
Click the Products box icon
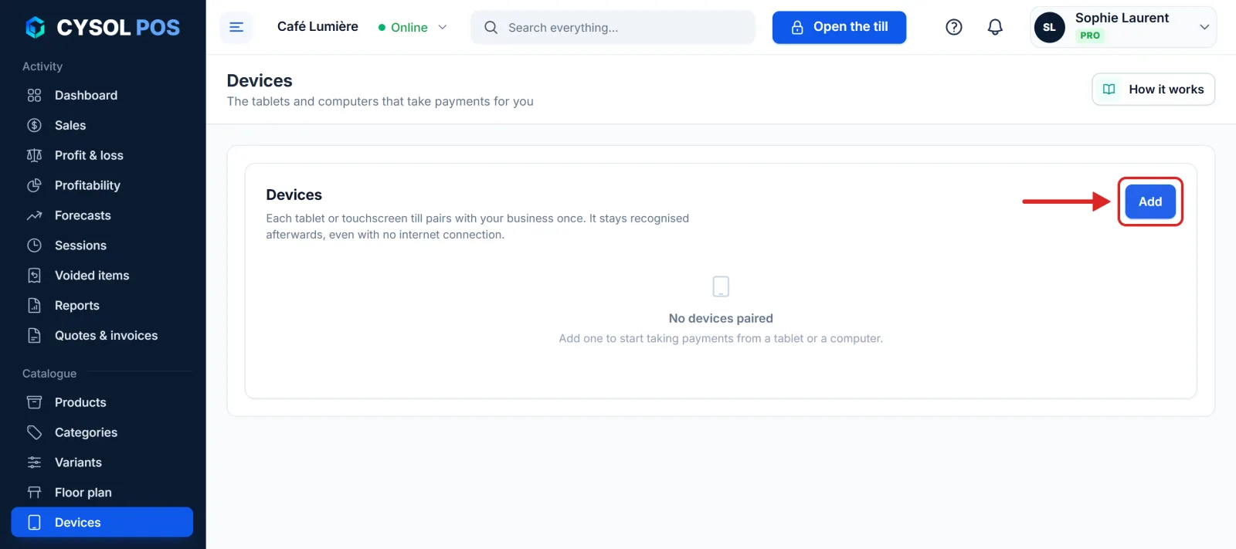point(34,402)
